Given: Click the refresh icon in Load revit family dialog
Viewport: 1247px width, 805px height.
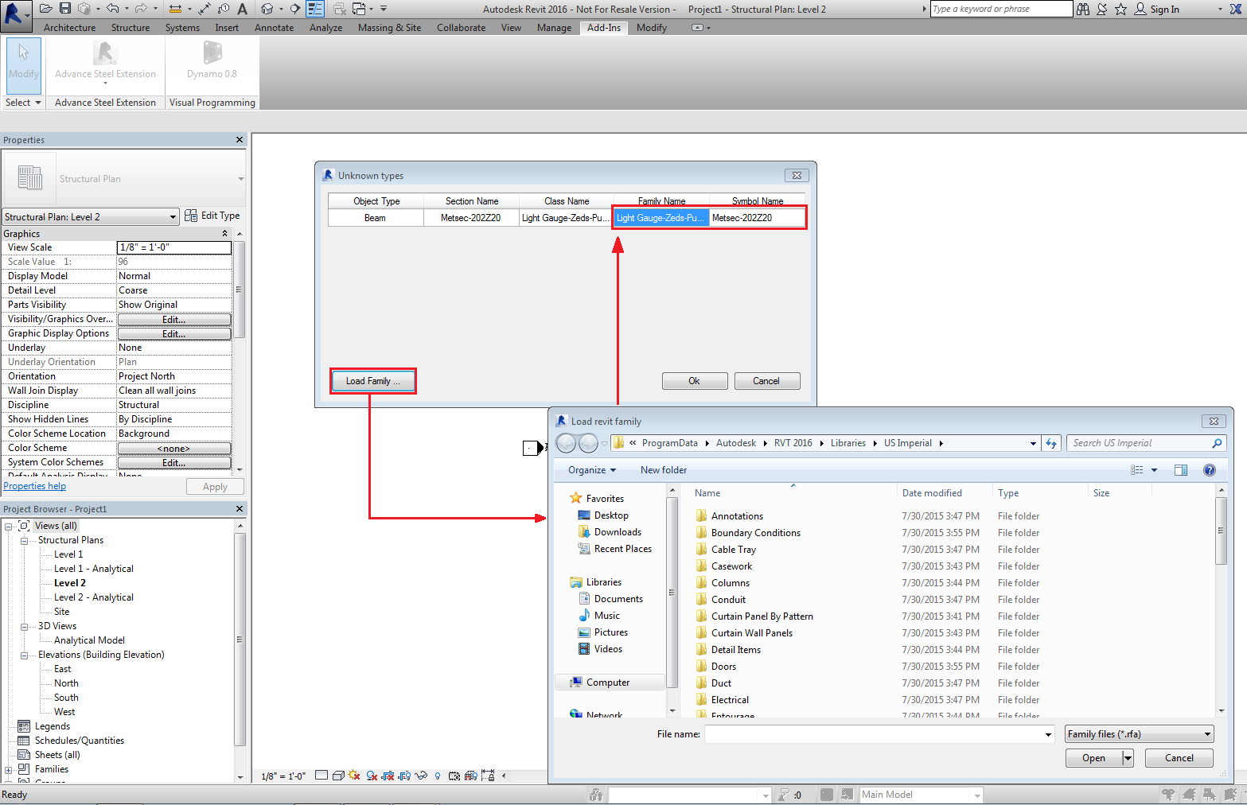Looking at the screenshot, I should (1052, 443).
